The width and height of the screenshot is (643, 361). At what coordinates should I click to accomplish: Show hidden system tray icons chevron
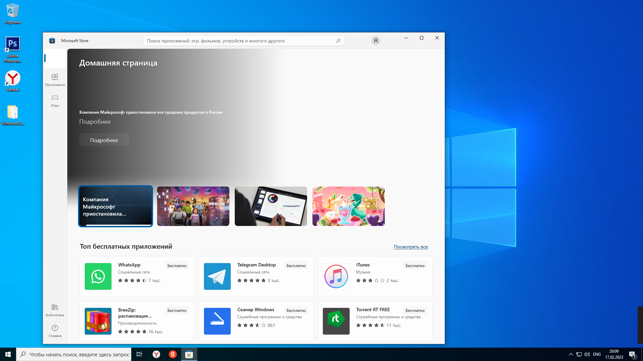[x=571, y=354]
